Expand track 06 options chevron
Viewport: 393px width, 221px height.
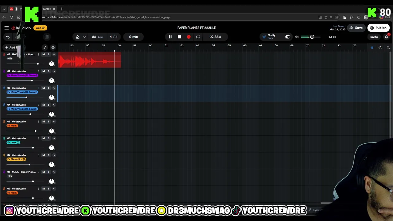tap(54, 138)
